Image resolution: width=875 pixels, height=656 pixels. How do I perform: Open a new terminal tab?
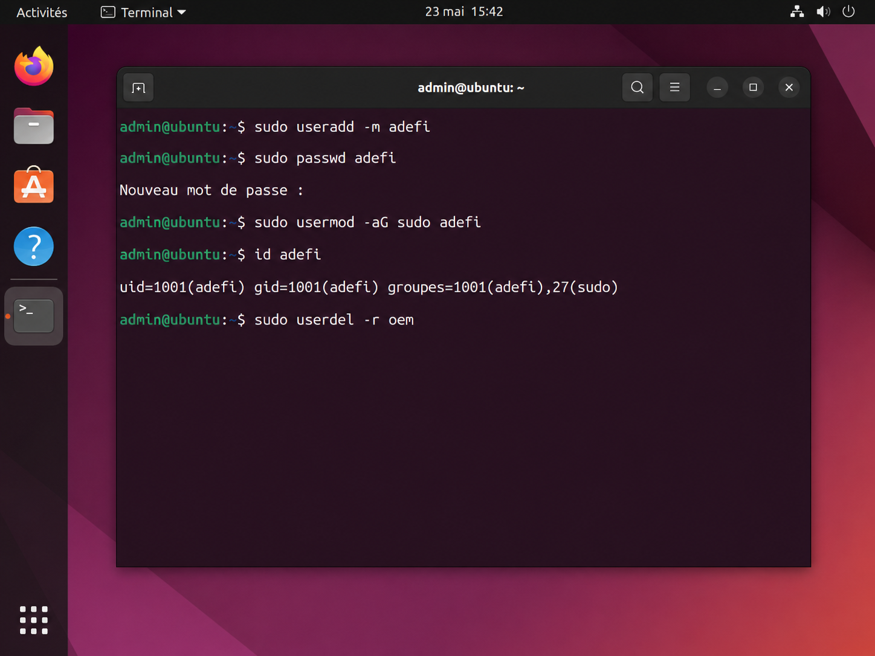[138, 88]
